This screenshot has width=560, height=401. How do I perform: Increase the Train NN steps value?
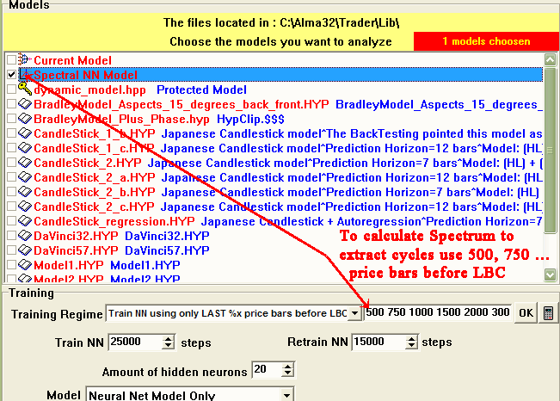click(x=168, y=338)
